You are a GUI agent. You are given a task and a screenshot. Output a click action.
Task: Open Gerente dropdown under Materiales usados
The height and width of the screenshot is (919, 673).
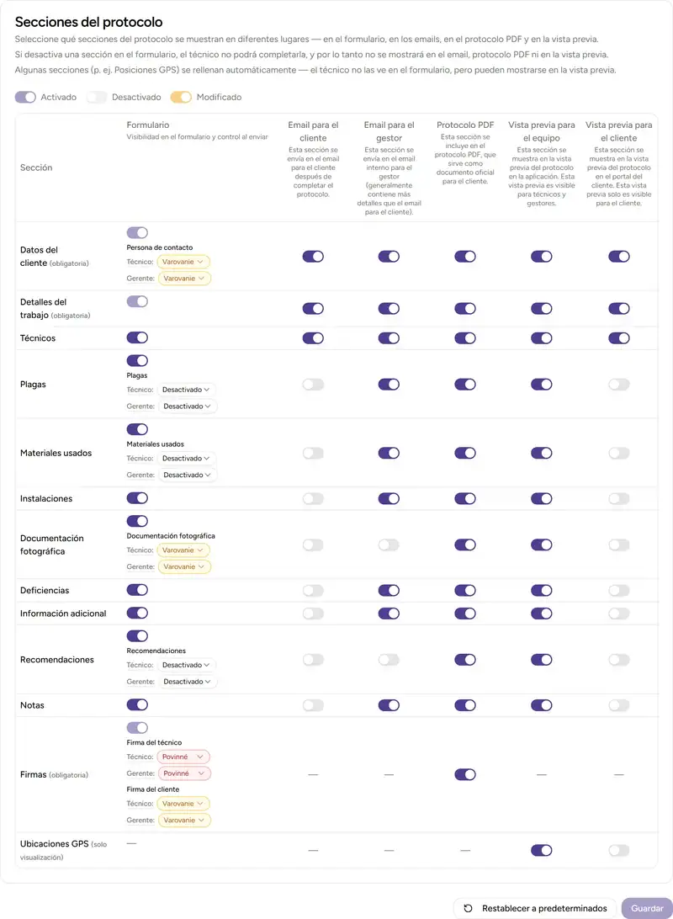coord(187,475)
